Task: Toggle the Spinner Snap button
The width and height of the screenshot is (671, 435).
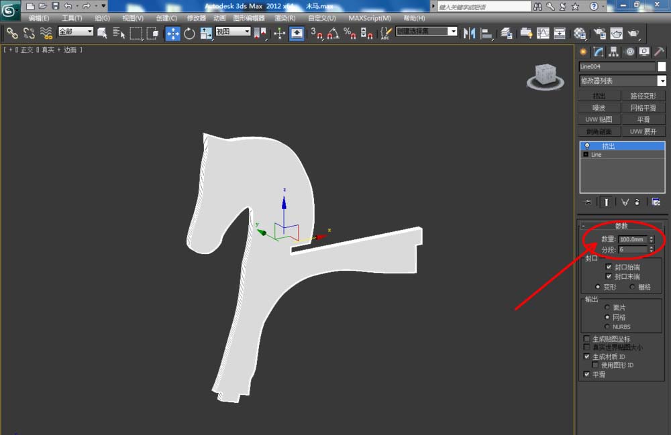Action: [x=366, y=33]
